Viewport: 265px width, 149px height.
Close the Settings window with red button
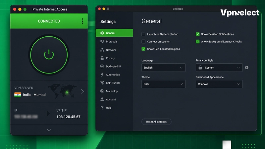coord(99,9)
